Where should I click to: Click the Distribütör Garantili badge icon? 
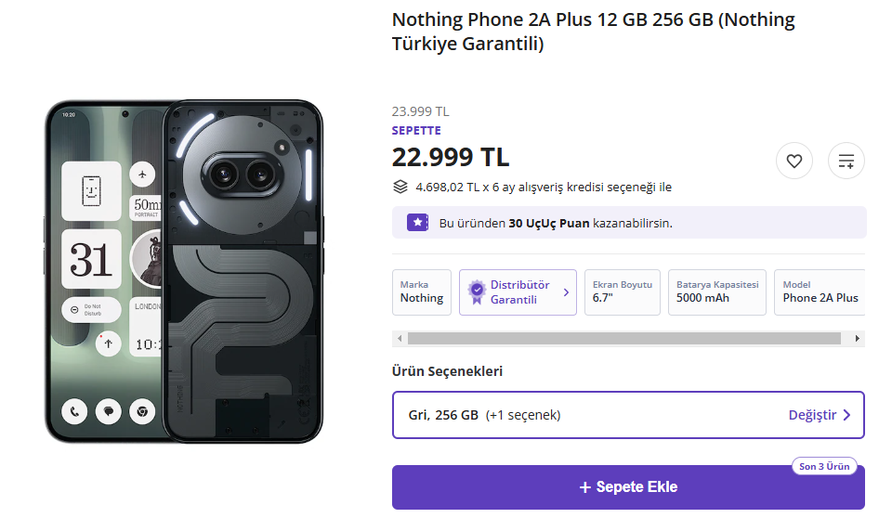[x=476, y=292]
